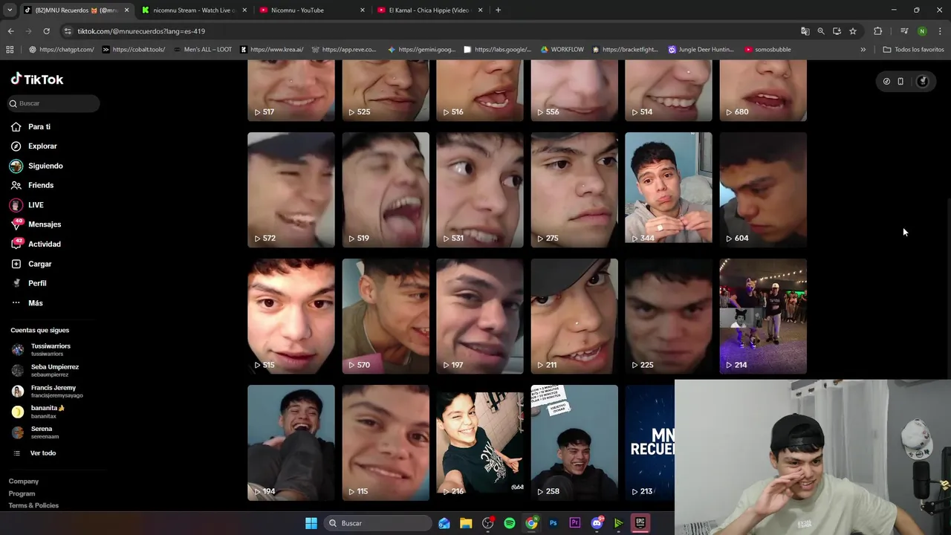The height and width of the screenshot is (535, 951).
Task: Open the tab search dropdown
Action: 10,10
